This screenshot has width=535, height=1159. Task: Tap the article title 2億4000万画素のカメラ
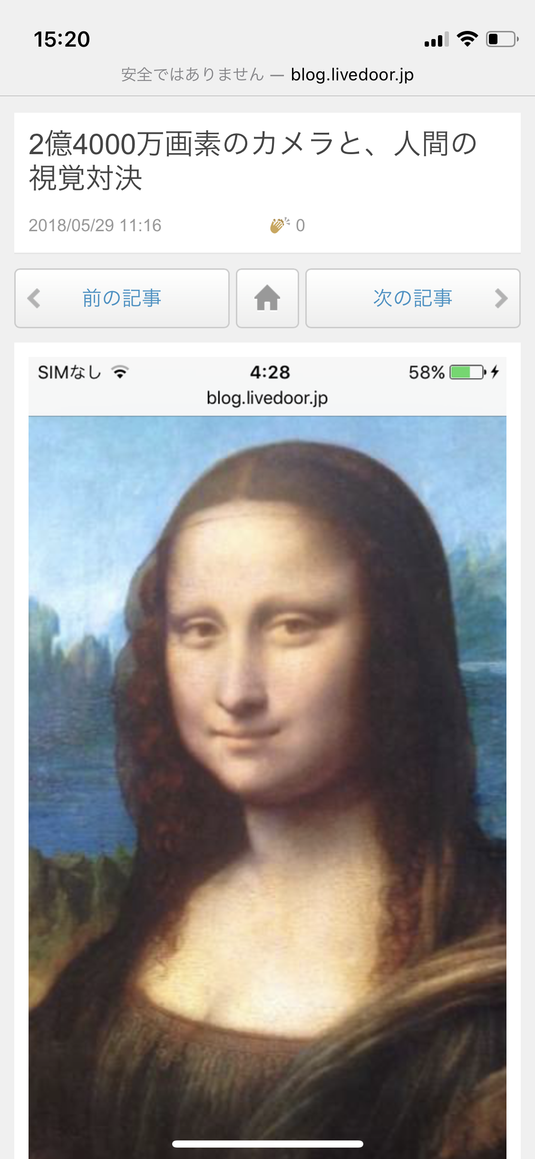(253, 161)
